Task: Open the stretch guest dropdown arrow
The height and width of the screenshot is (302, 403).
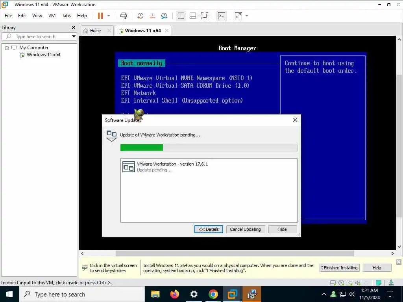Action: pyautogui.click(x=247, y=16)
